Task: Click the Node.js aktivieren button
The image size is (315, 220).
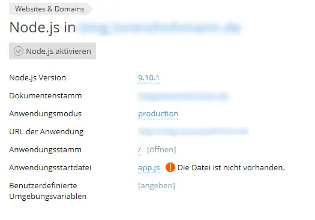Action: (x=52, y=51)
